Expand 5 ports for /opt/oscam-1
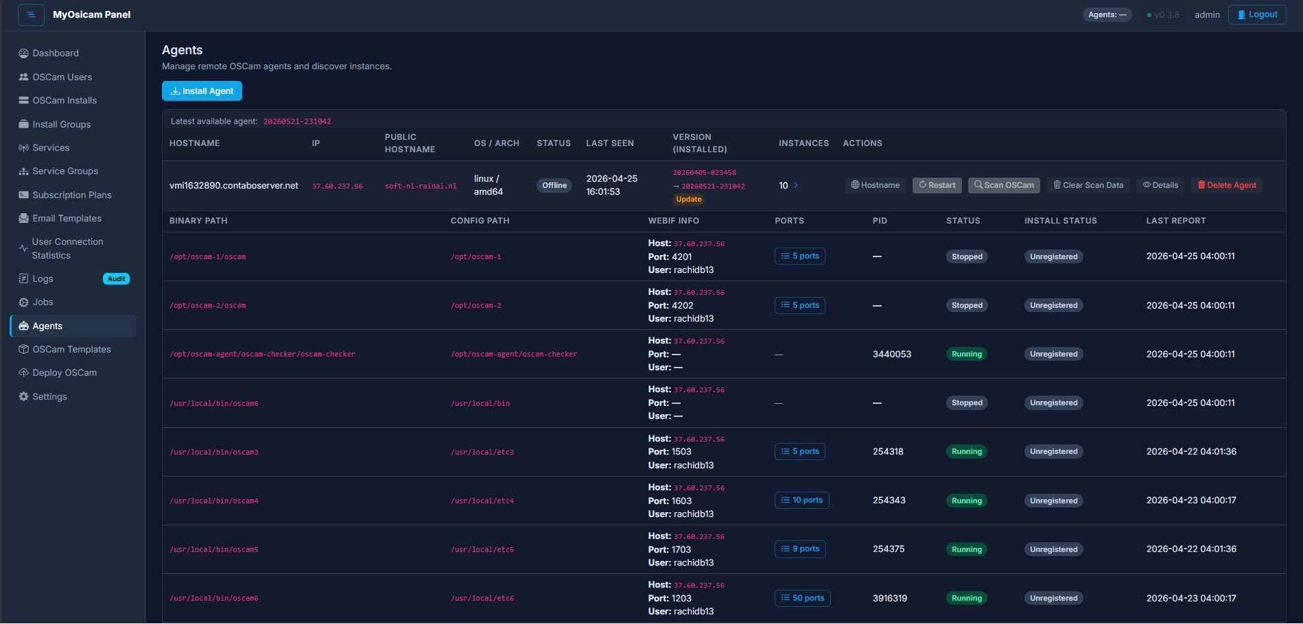1303x624 pixels. 800,256
